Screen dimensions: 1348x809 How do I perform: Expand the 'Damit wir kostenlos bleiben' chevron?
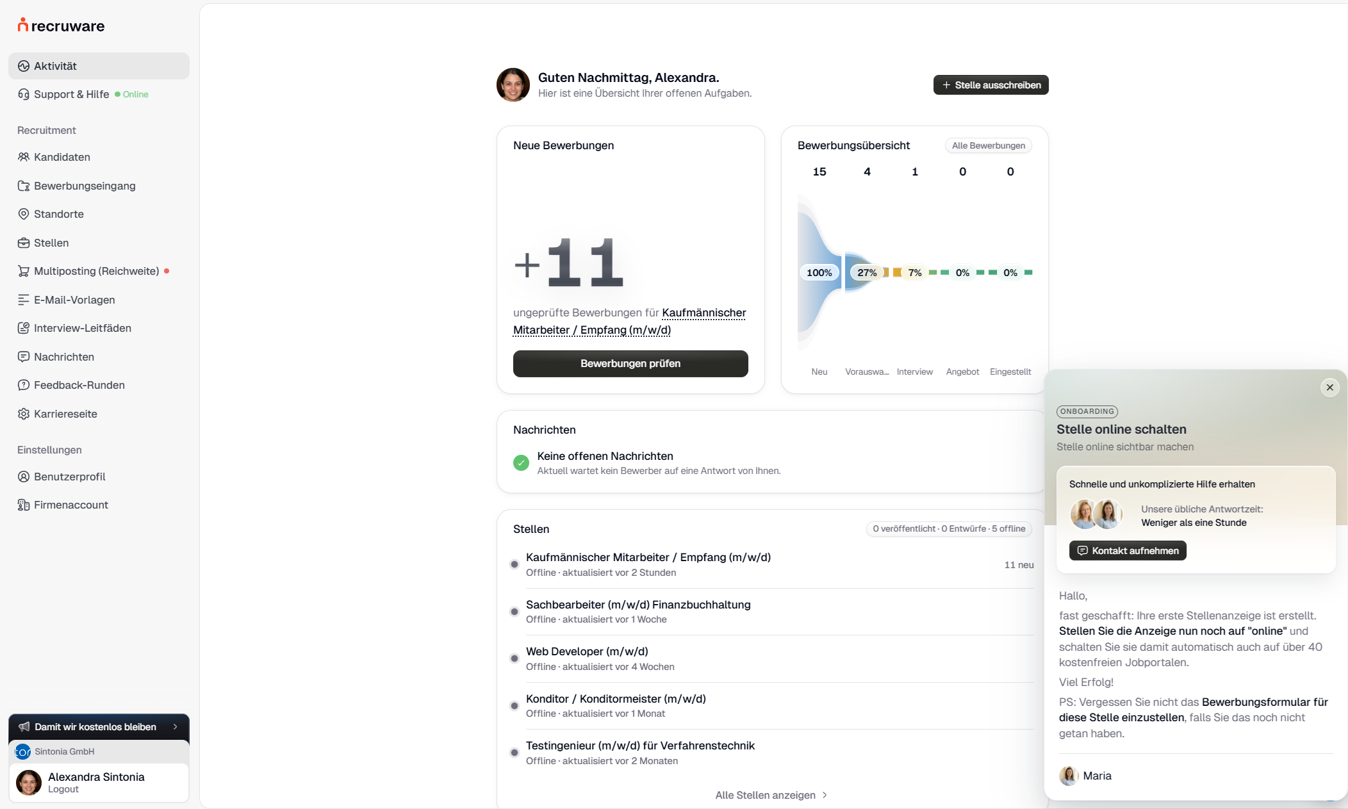pos(175,726)
